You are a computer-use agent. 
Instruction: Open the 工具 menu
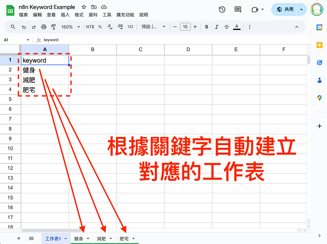click(x=107, y=15)
